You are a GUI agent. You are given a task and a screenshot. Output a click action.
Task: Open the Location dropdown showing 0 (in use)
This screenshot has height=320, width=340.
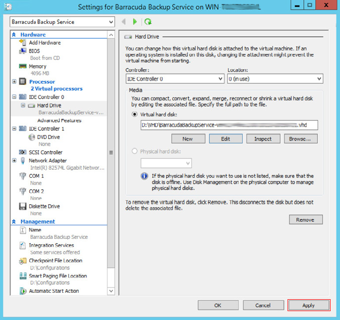pos(275,79)
